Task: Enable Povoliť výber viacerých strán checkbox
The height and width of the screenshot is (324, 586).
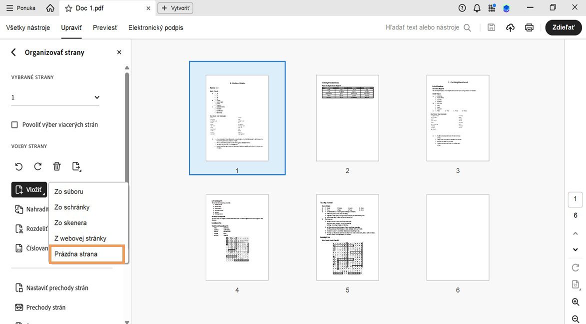Action: click(x=14, y=124)
